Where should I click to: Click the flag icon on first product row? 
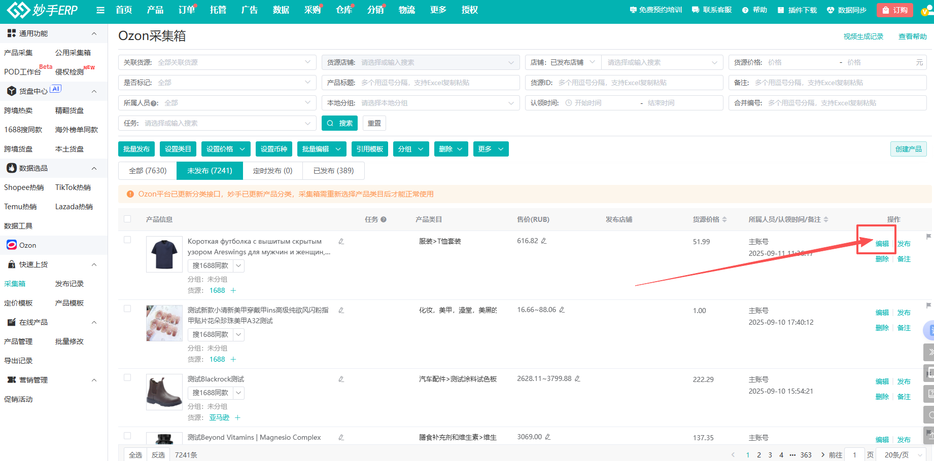(928, 237)
